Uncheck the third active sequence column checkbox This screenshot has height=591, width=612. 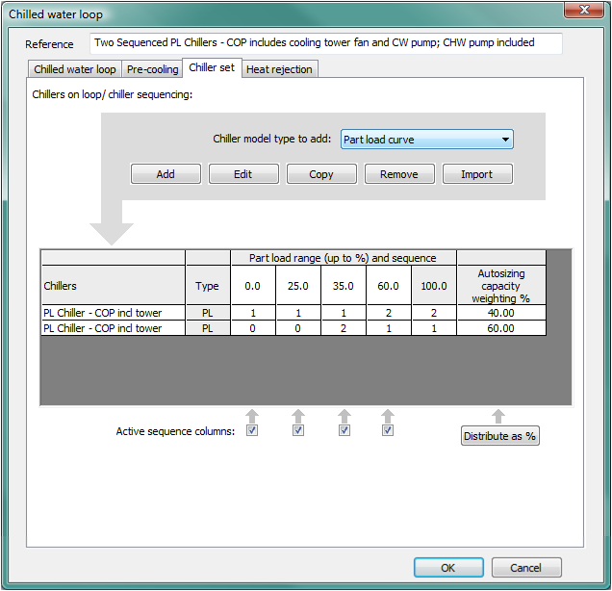click(344, 431)
